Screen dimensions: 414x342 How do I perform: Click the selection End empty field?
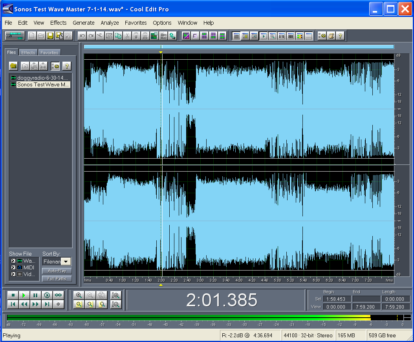[366, 299]
